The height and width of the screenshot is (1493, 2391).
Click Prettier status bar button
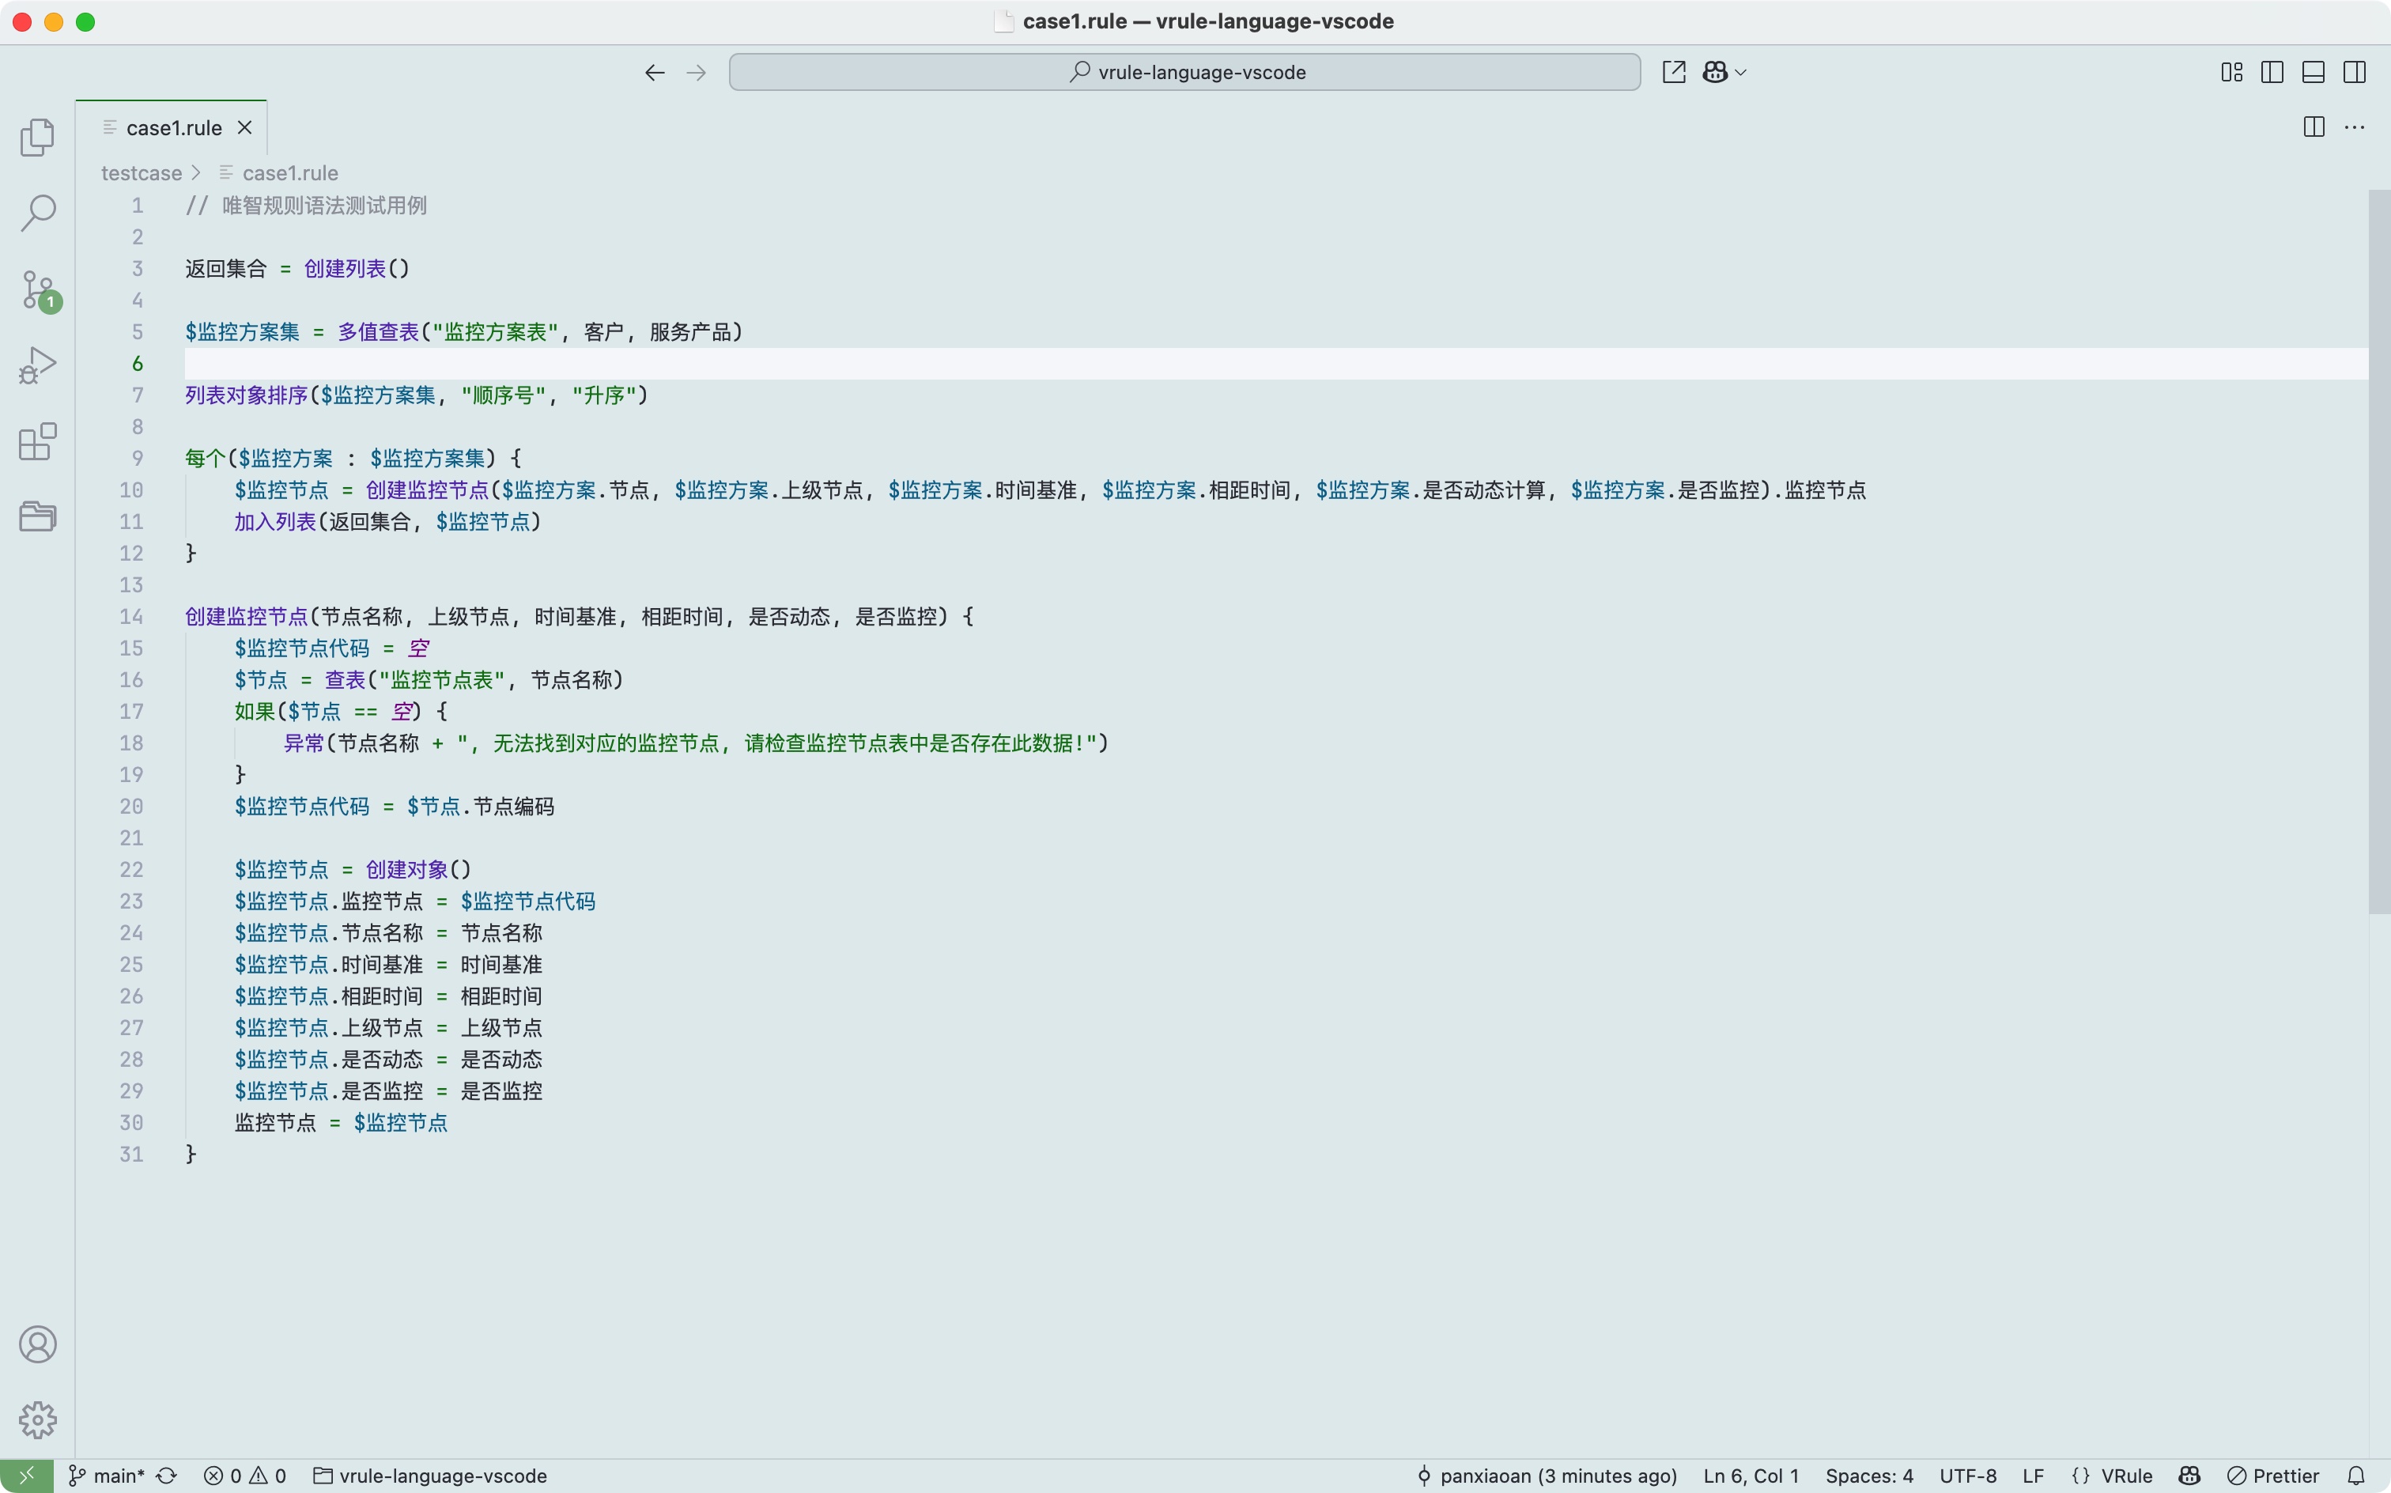(x=2273, y=1476)
